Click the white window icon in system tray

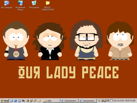coord(112,101)
